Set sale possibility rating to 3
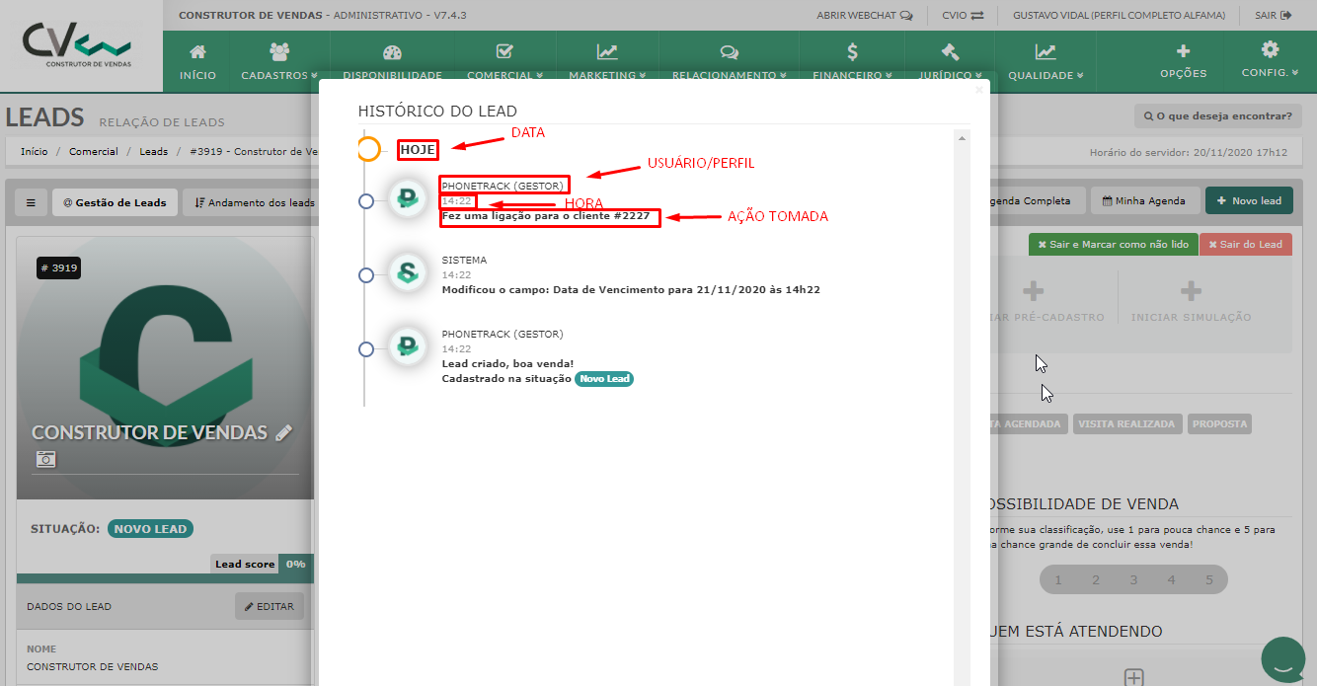 click(1133, 579)
